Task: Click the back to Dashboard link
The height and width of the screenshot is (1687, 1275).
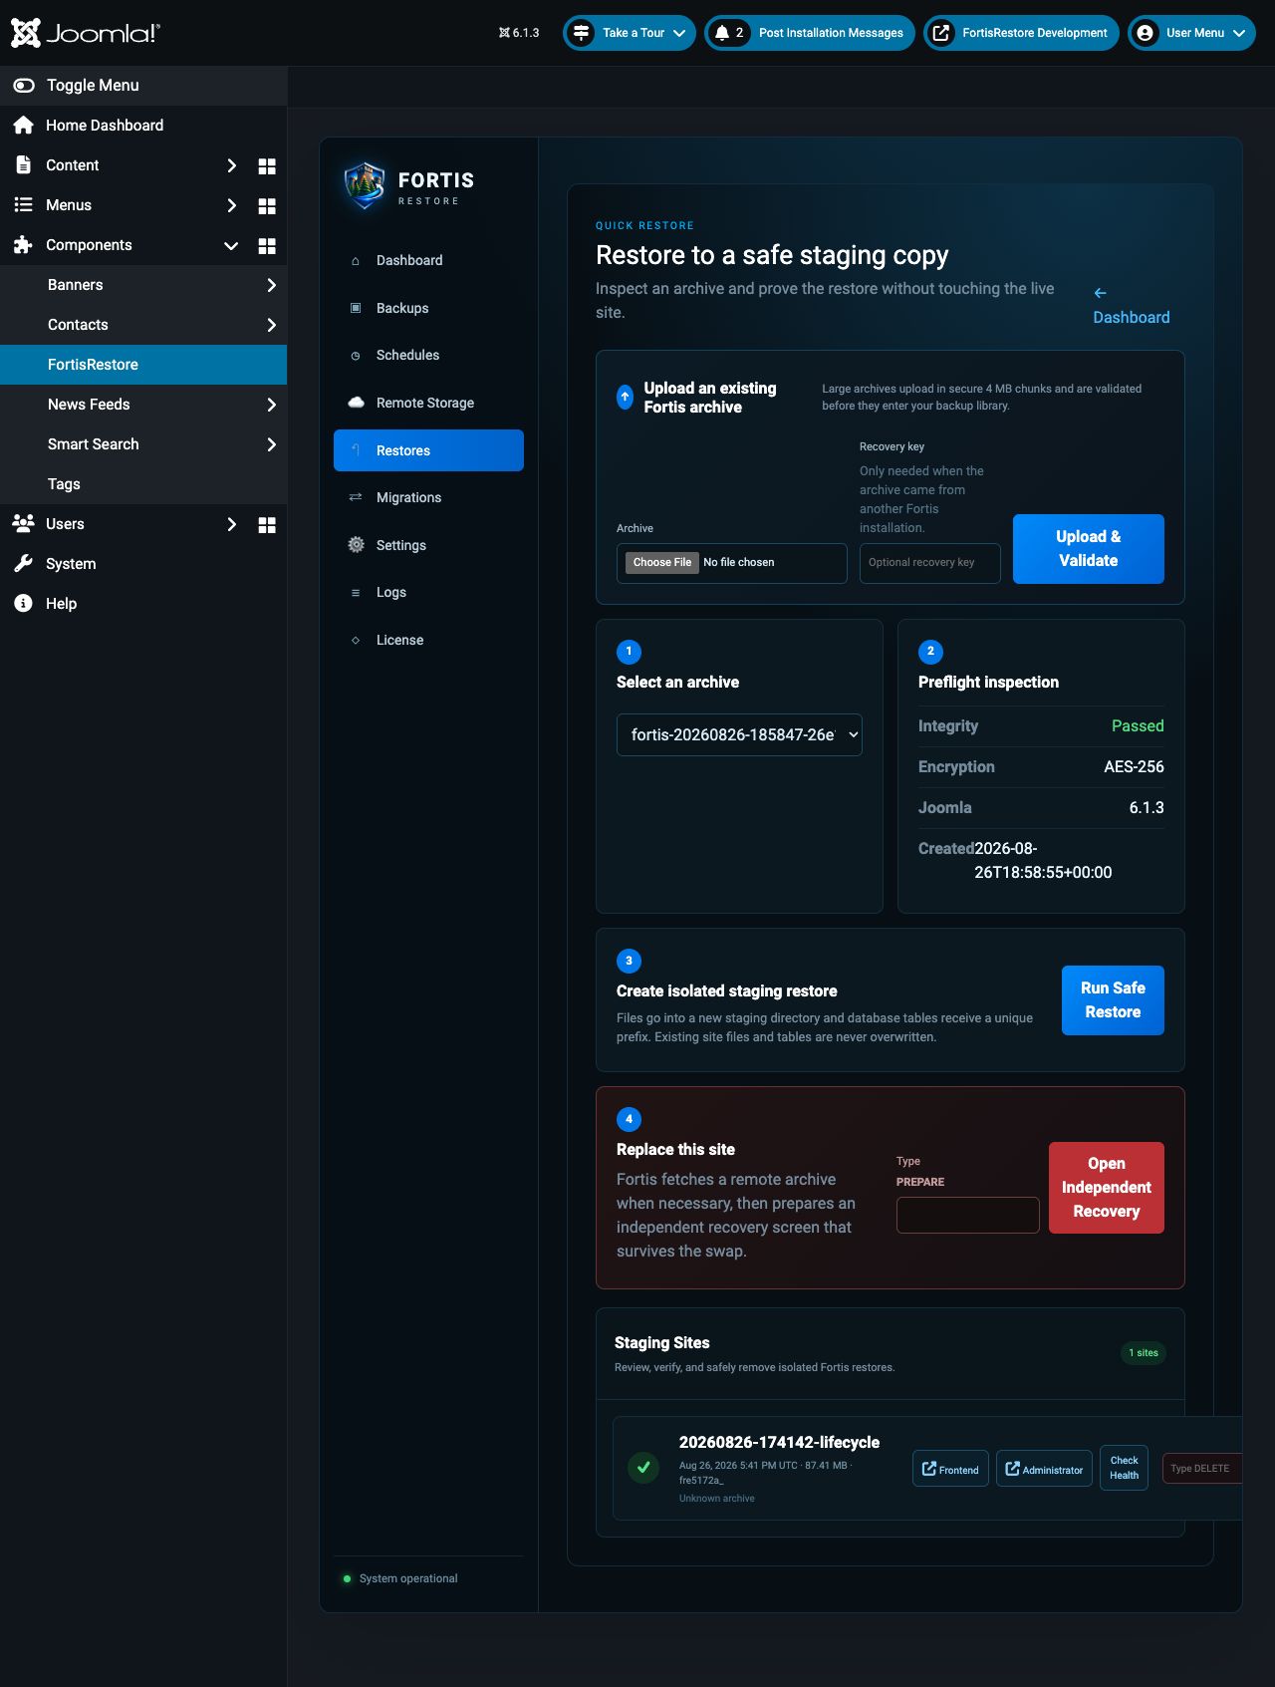Action: coord(1132,306)
